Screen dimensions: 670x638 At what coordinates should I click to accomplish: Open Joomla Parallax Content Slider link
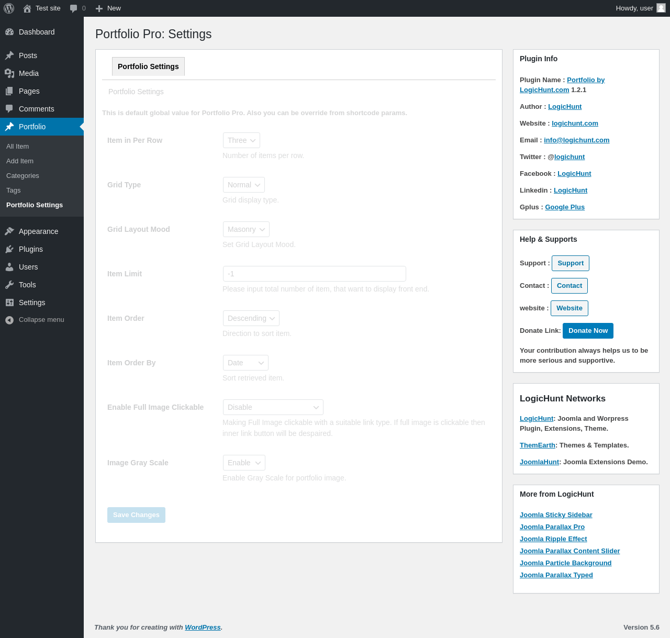[569, 551]
